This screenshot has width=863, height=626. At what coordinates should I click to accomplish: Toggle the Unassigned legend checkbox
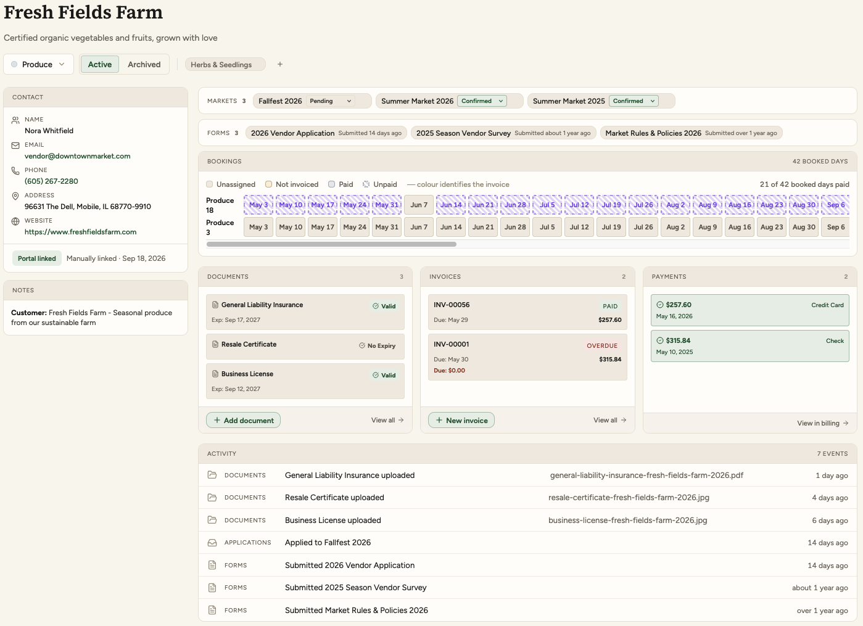[x=210, y=184]
